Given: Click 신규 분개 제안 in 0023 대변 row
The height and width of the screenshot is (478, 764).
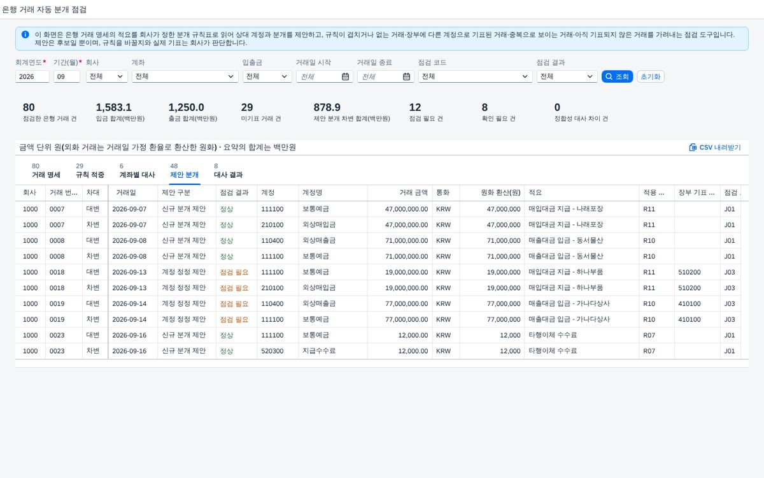Looking at the screenshot, I should tap(184, 335).
